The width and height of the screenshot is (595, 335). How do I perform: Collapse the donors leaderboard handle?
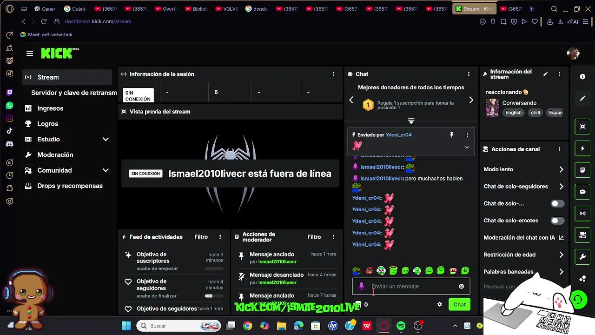(411, 121)
